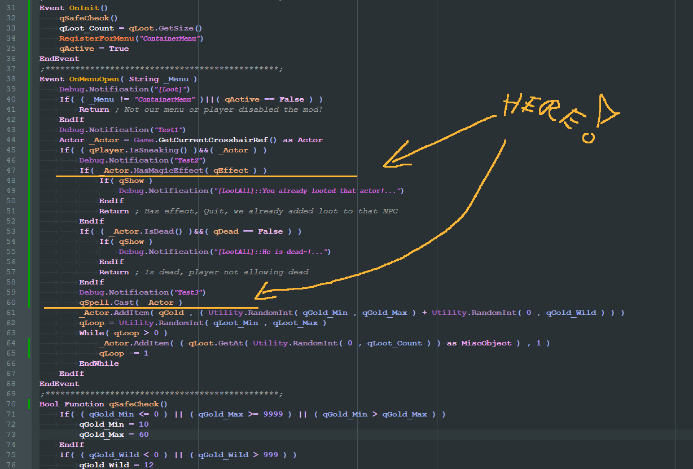The width and height of the screenshot is (693, 469).
Task: Click Debug.Notification("[Loot]") line
Action: tap(126, 89)
